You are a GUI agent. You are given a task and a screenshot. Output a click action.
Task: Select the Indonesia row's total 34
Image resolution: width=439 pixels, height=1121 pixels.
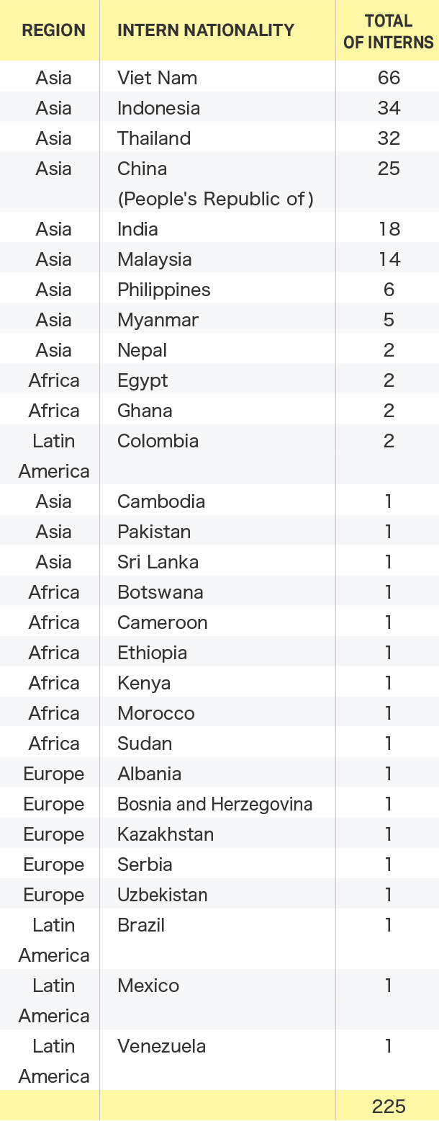pyautogui.click(x=389, y=108)
